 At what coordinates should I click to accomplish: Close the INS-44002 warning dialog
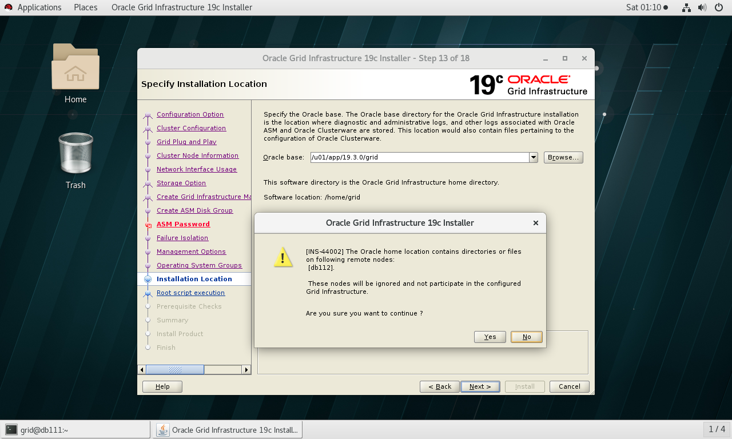(x=536, y=223)
